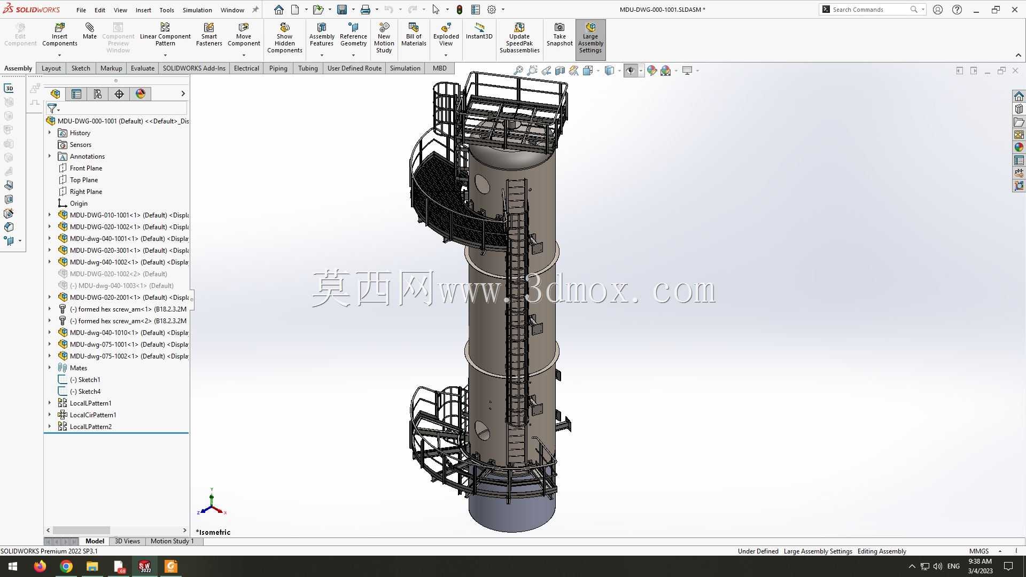This screenshot has height=577, width=1026.
Task: Open Bill of Materials
Action: 414,35
